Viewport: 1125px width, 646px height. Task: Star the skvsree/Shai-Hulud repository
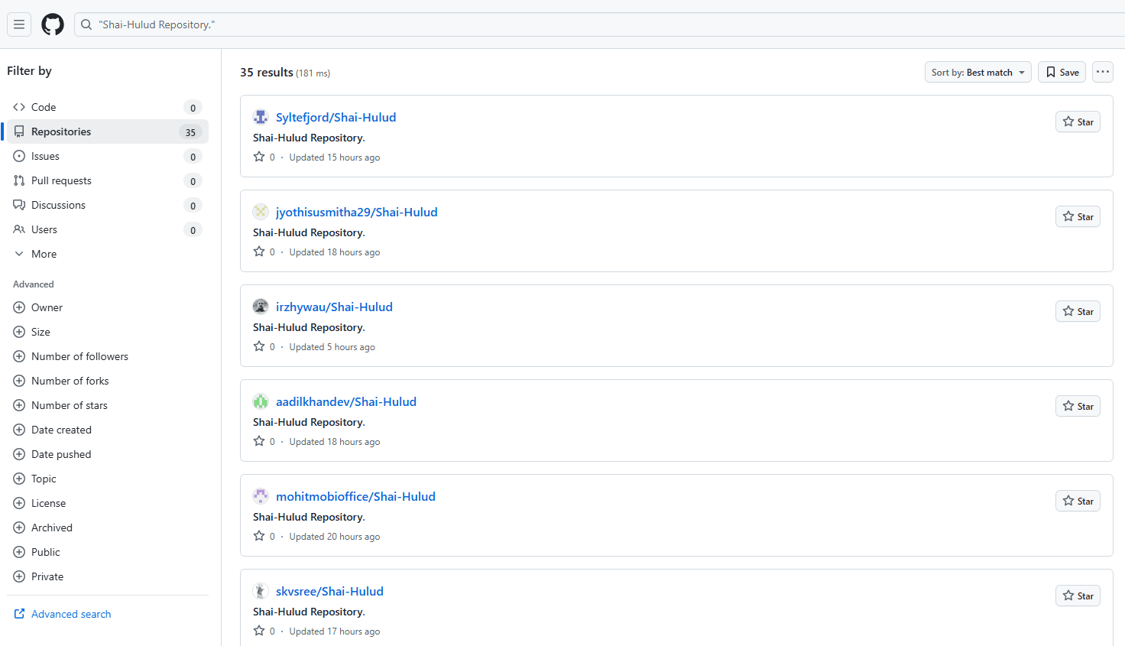click(x=1078, y=596)
